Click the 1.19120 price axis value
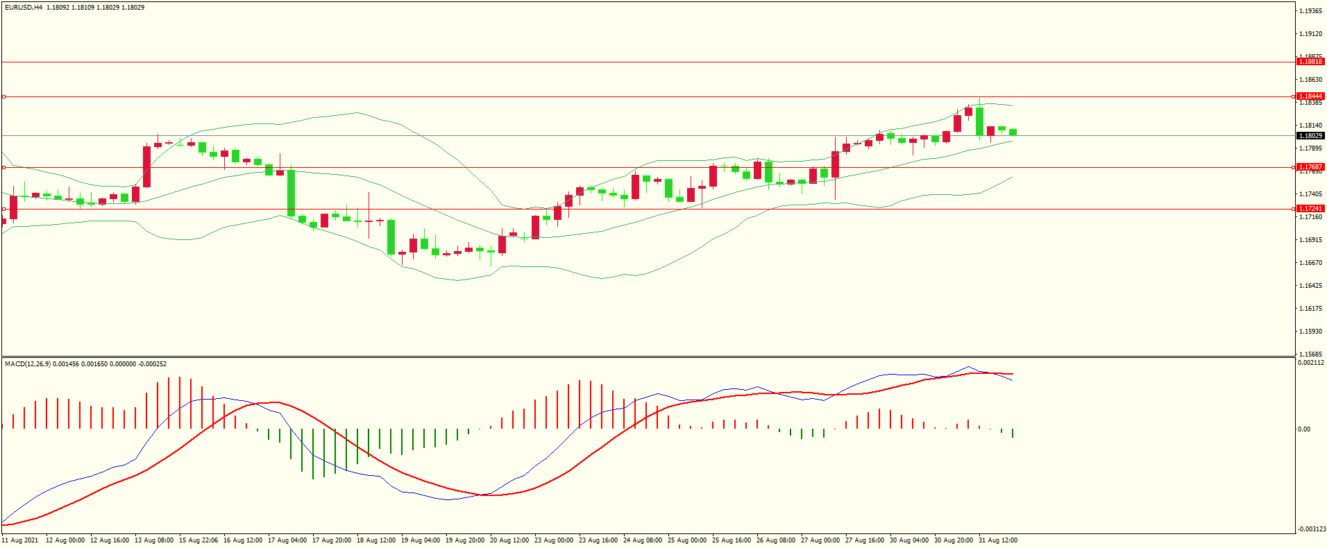The width and height of the screenshot is (1327, 548). (1310, 34)
